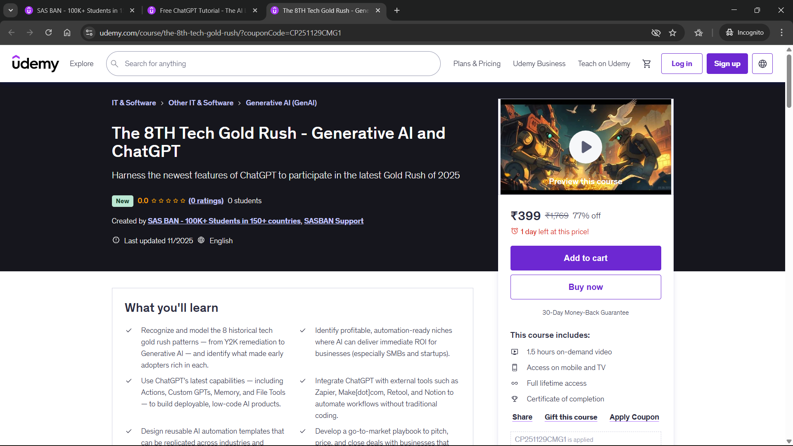Click the page vertical scrollbar thumb
793x446 pixels.
(x=789, y=81)
